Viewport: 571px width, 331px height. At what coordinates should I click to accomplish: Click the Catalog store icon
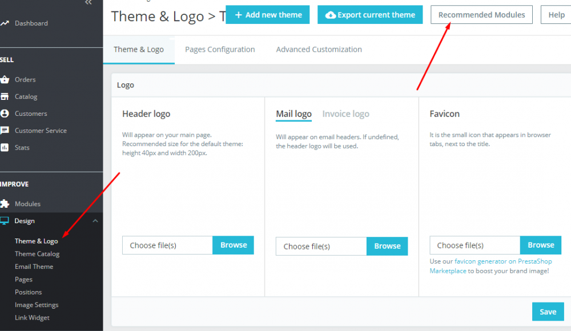[x=5, y=96]
